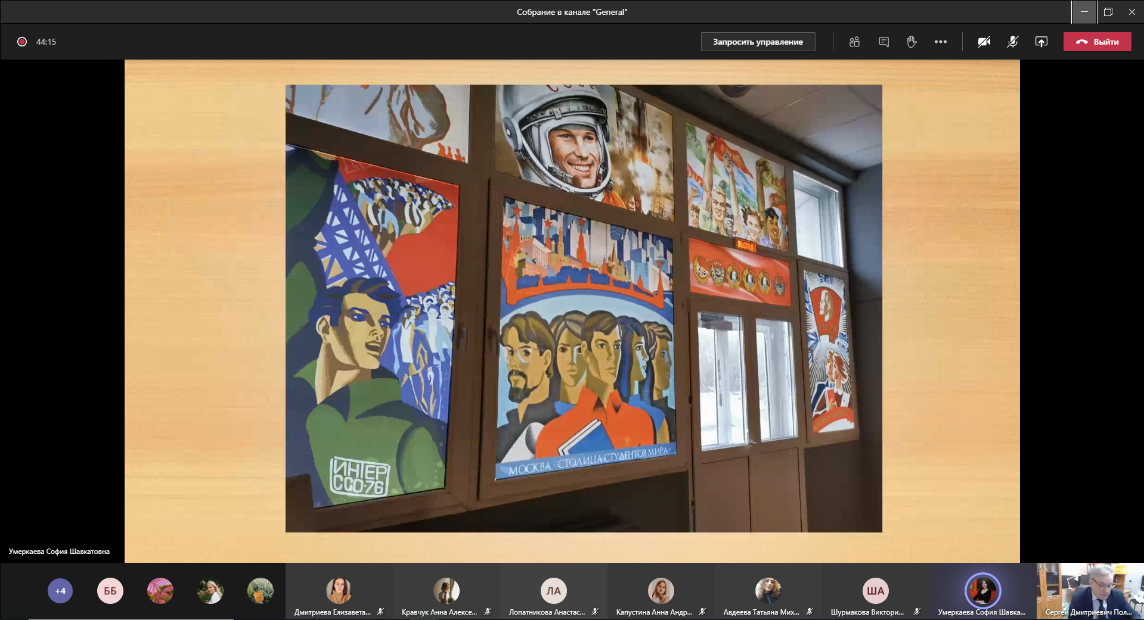
Task: Select Капустина Анна participant tile
Action: [661, 592]
